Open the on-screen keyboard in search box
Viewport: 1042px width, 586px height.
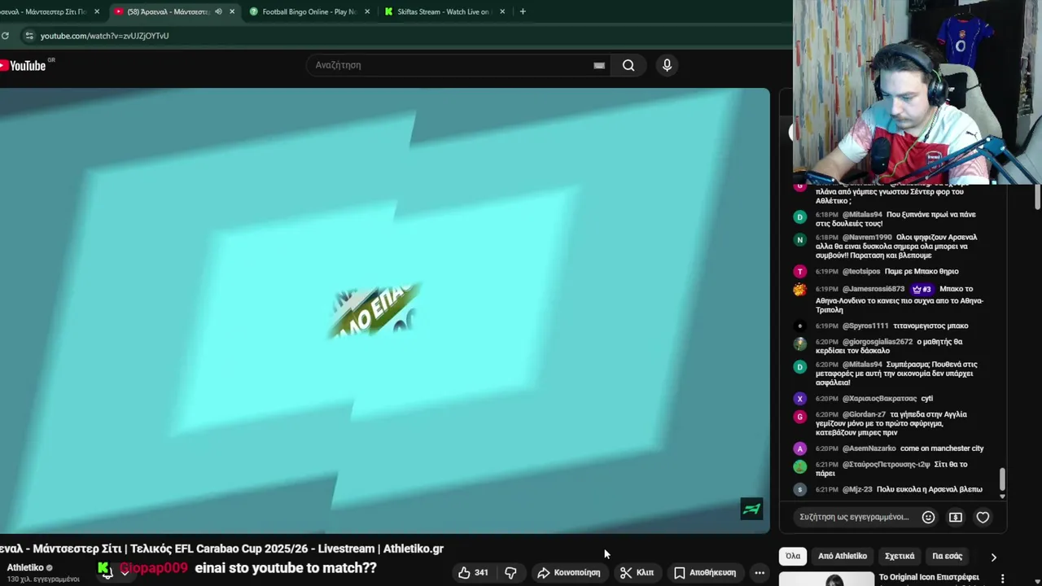coord(599,65)
